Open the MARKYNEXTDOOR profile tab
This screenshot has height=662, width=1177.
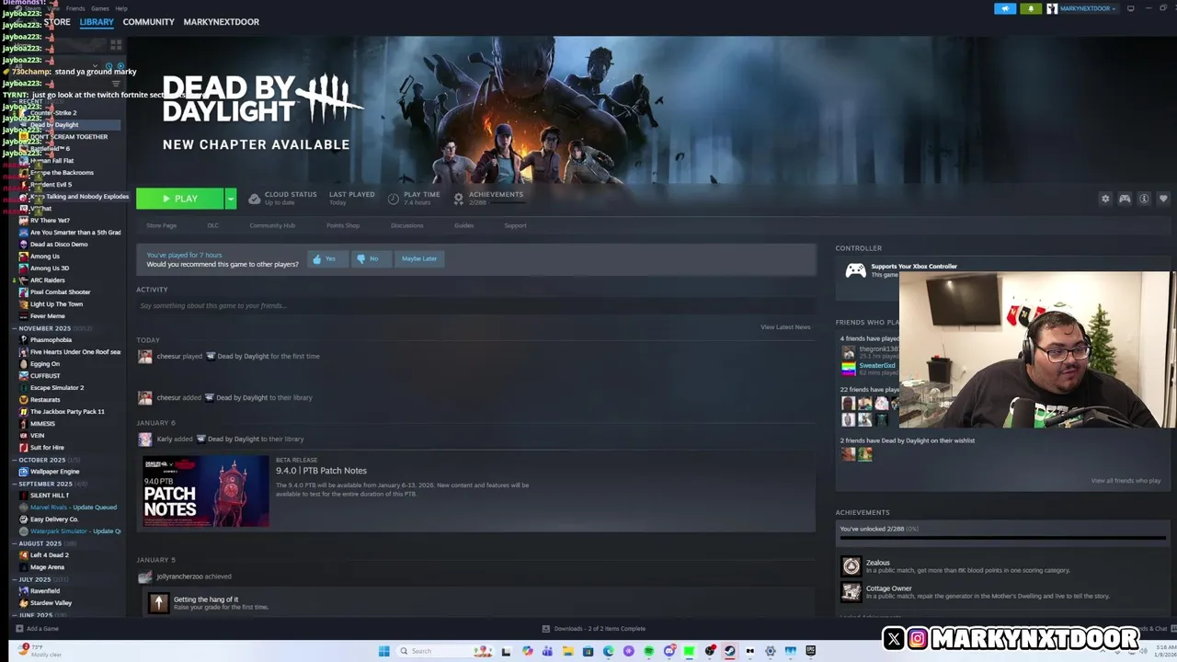tap(221, 21)
